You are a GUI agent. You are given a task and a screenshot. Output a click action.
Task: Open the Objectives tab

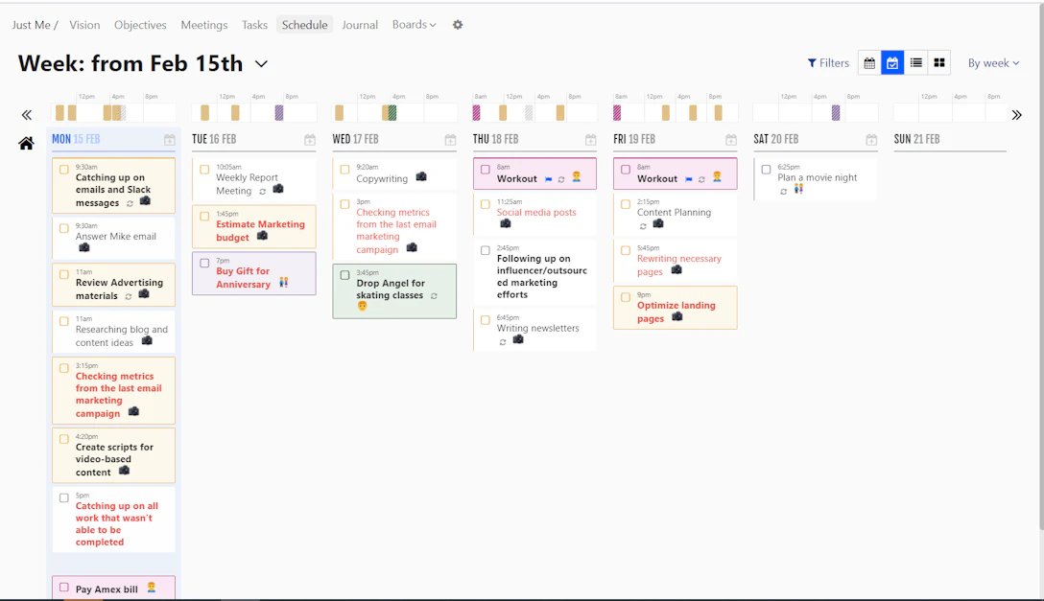click(140, 25)
